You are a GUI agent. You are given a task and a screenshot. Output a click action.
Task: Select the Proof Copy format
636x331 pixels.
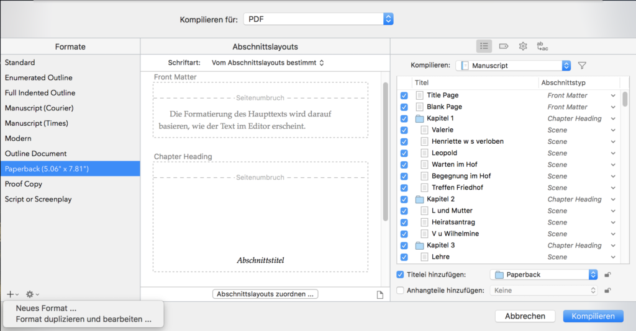24,184
